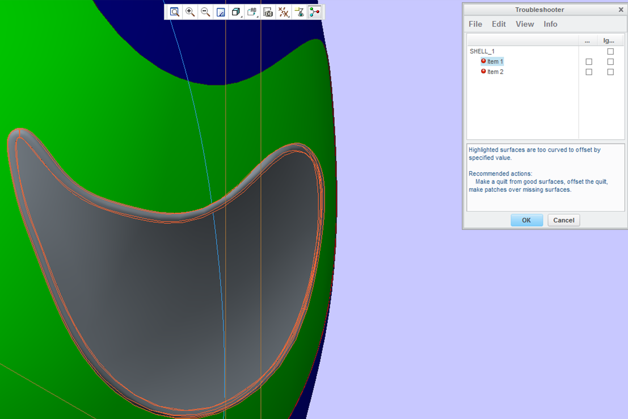Toggle the Spin Center icon

pos(315,12)
